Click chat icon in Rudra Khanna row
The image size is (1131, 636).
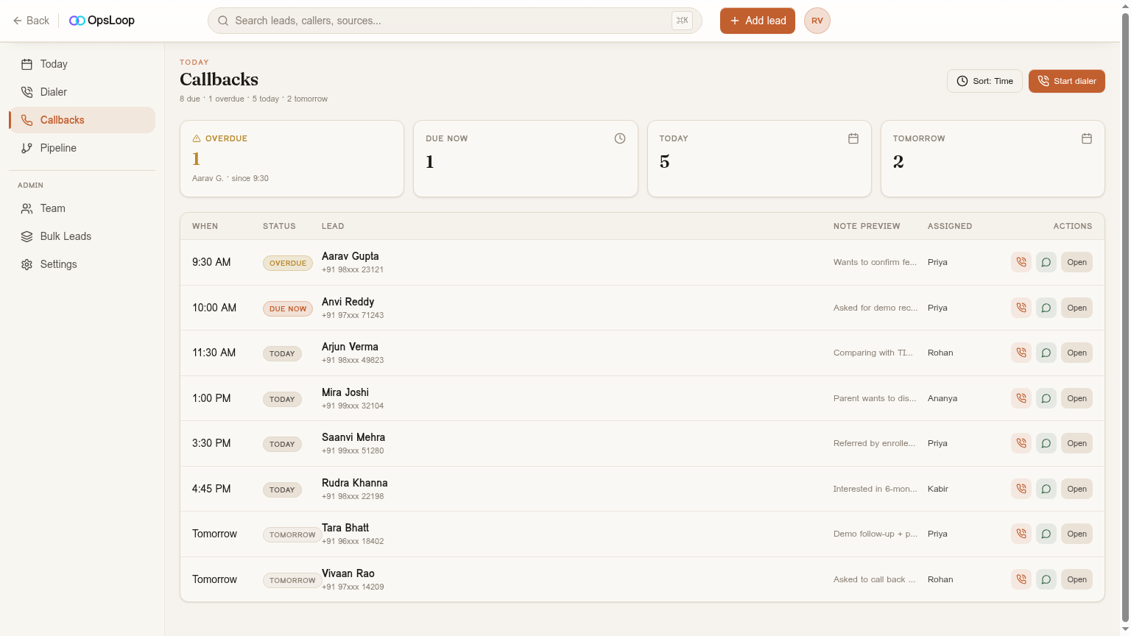click(x=1046, y=489)
